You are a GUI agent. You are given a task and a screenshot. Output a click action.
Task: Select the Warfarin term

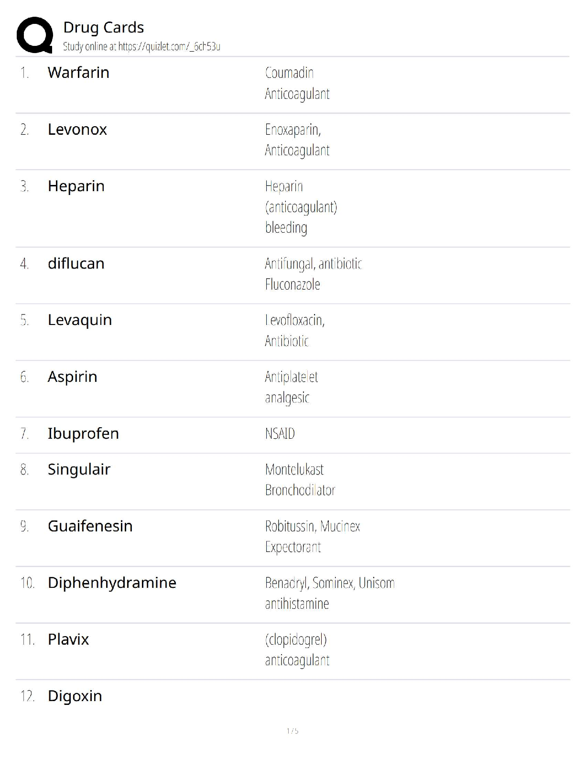coord(78,73)
